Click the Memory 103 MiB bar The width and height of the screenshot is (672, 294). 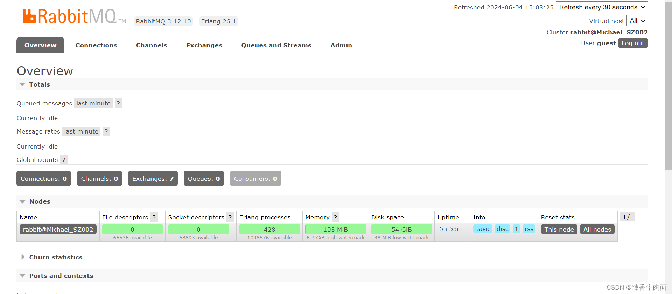(336, 229)
